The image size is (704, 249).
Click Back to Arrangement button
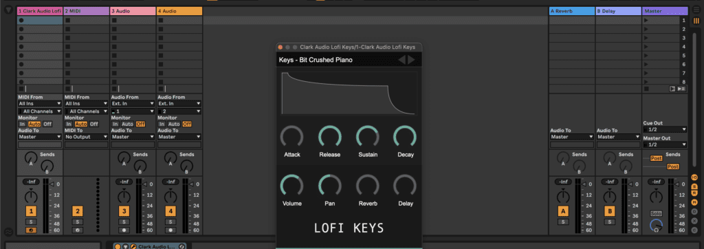[x=672, y=89]
